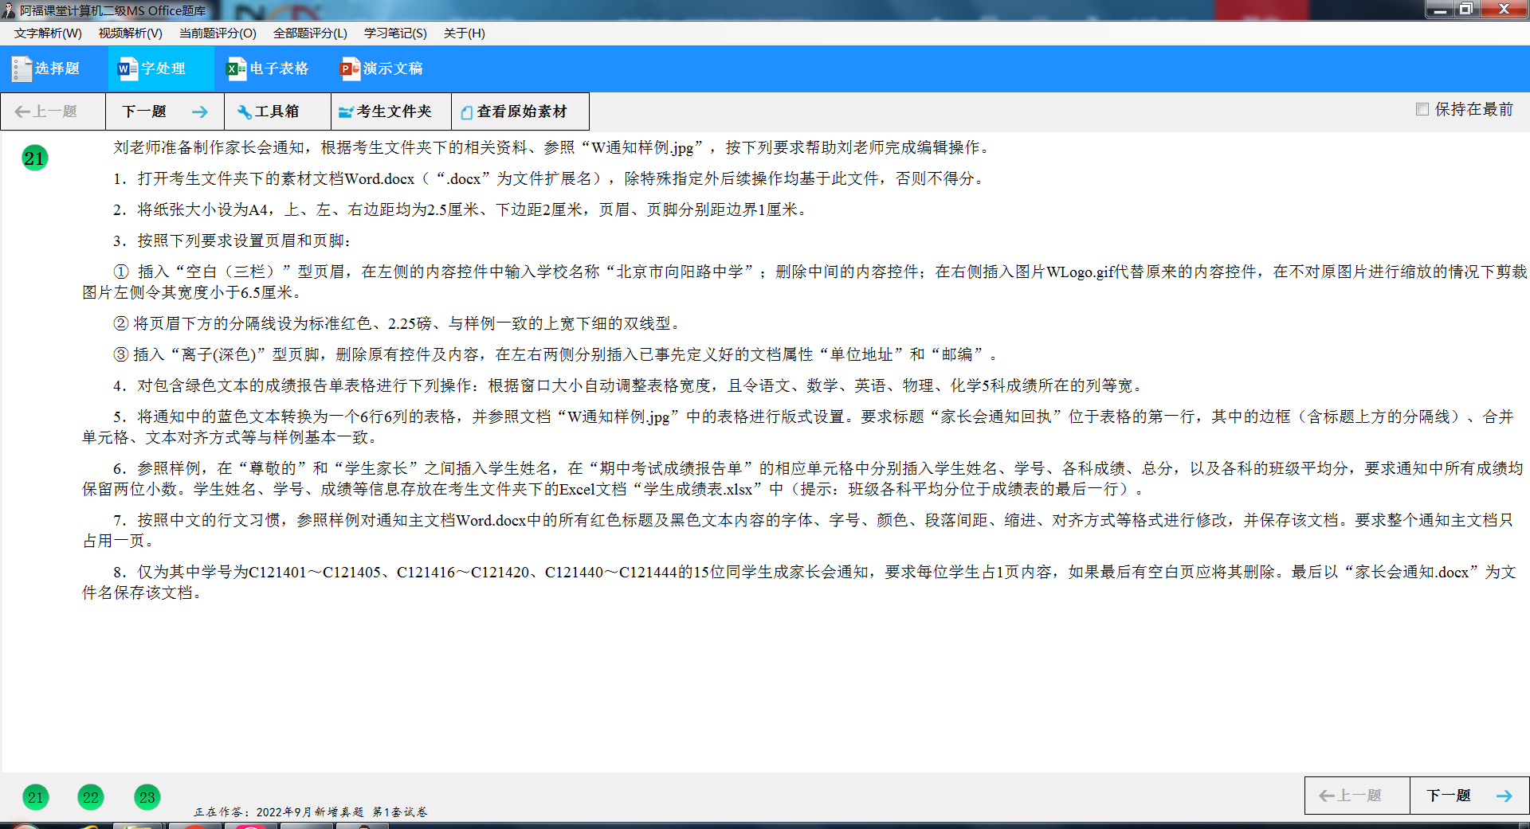Screen dimensions: 1530x829
Task: Open the 全部题评分(L) menu
Action: pyautogui.click(x=310, y=33)
